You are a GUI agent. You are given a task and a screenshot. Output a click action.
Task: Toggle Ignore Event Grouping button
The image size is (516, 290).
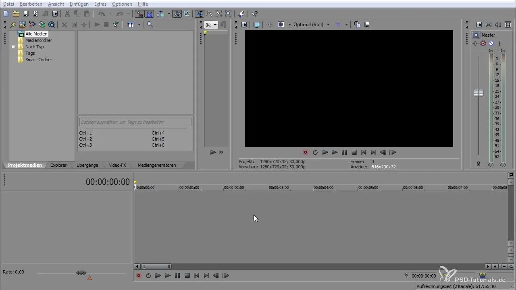tap(187, 14)
